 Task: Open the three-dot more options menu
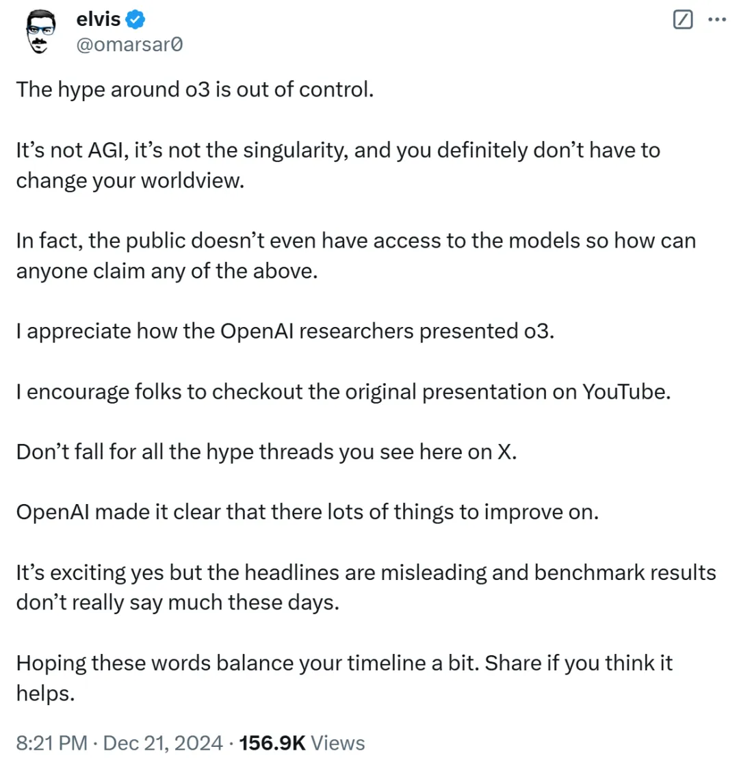717,19
